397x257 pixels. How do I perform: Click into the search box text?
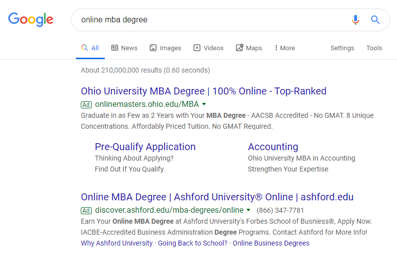(x=114, y=20)
